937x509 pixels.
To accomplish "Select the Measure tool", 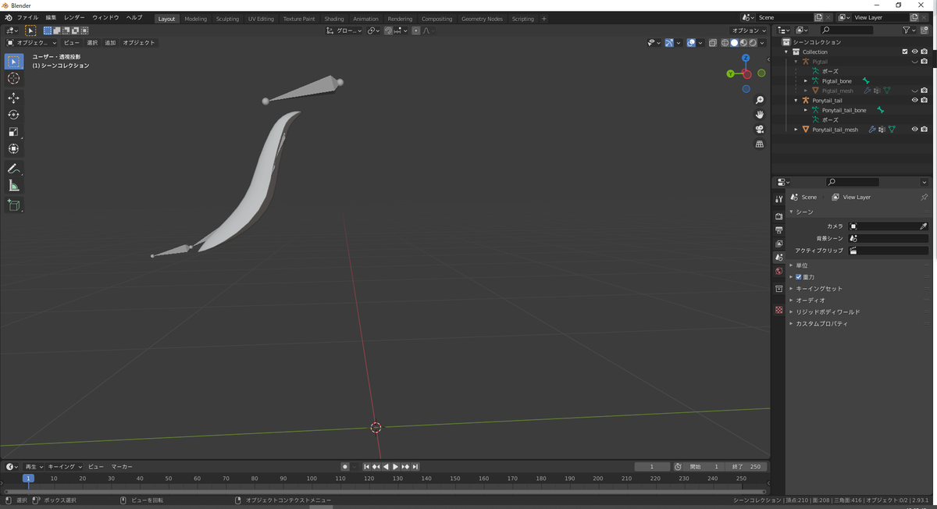I will point(13,186).
